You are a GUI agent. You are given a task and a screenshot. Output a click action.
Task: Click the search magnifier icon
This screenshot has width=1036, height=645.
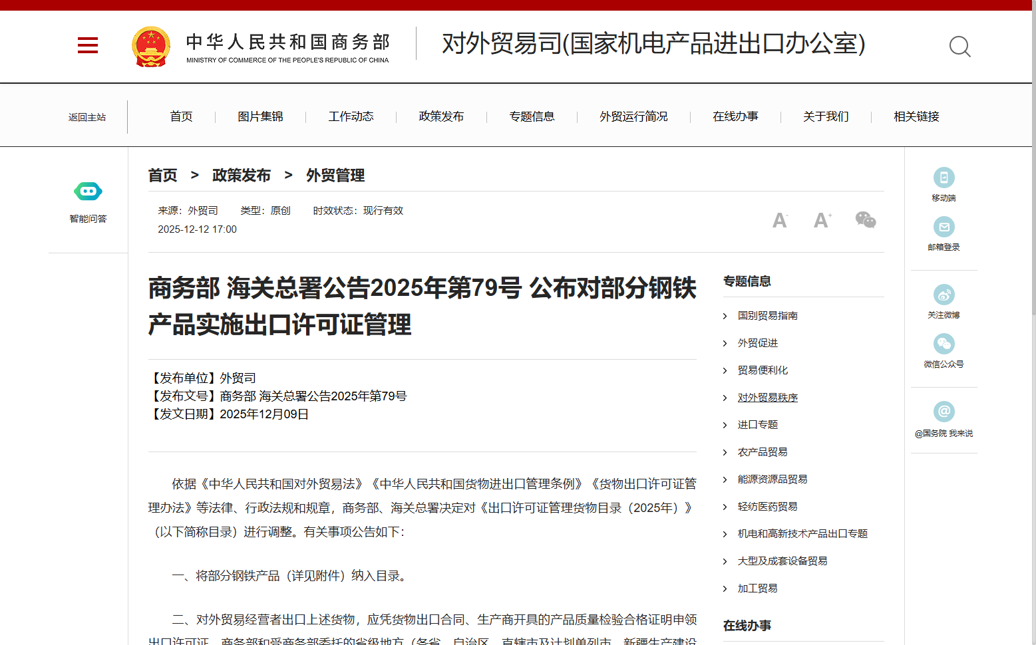959,46
